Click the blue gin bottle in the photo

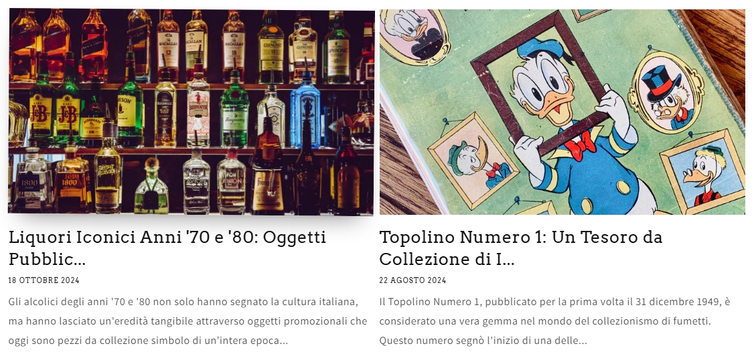[x=305, y=111]
